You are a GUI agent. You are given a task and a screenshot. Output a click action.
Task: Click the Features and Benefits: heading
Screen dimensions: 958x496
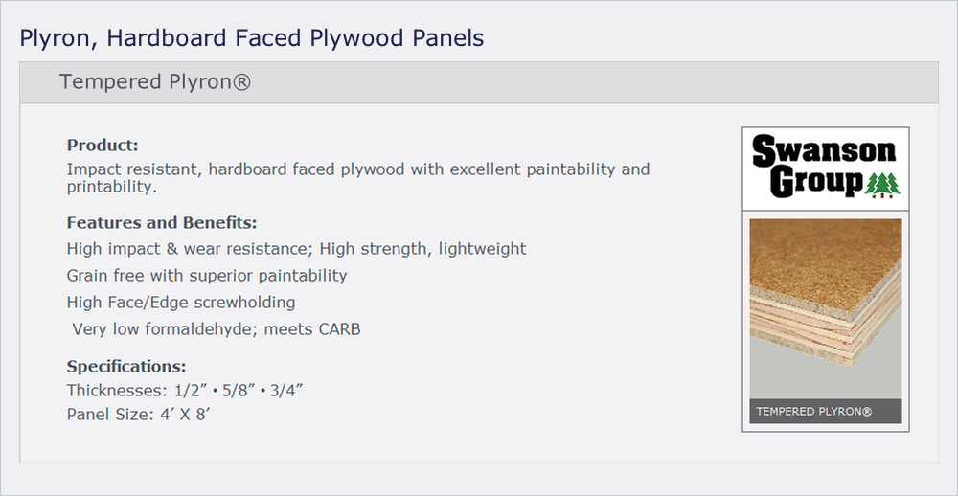click(x=162, y=223)
